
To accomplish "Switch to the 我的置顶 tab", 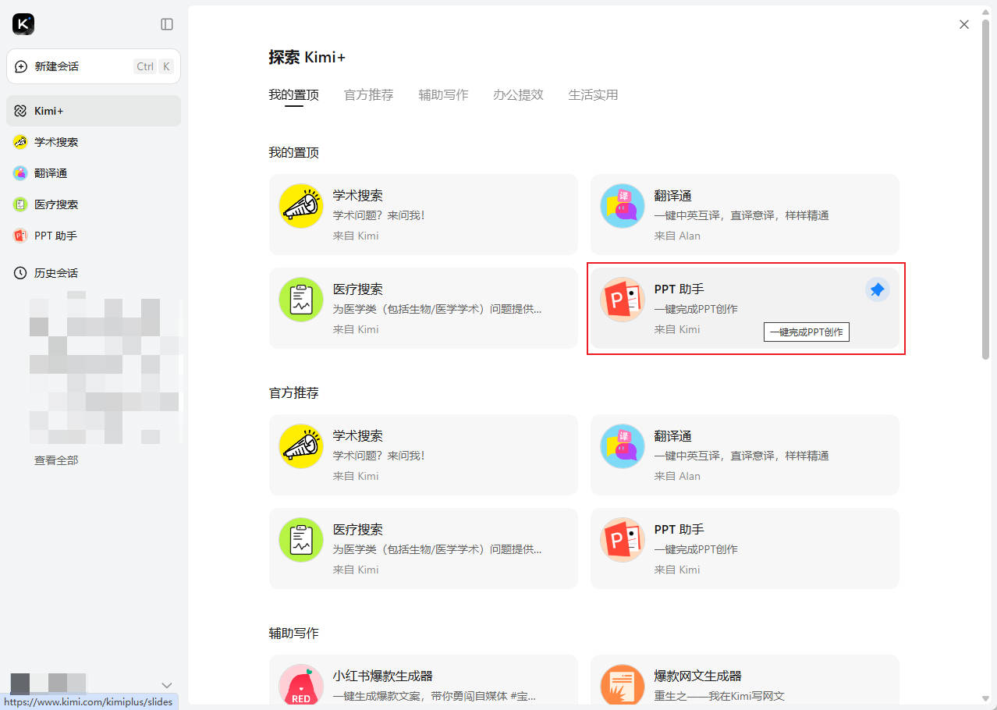I will pyautogui.click(x=294, y=95).
